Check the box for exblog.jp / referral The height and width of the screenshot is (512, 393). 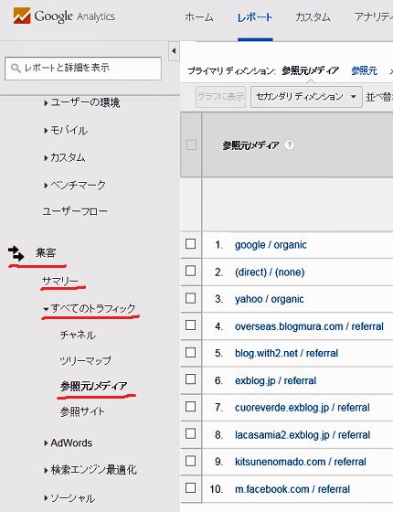point(191,379)
